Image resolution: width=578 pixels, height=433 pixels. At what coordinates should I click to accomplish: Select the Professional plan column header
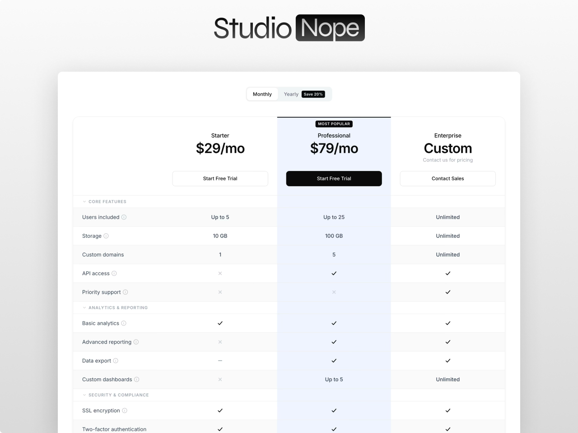pyautogui.click(x=334, y=135)
